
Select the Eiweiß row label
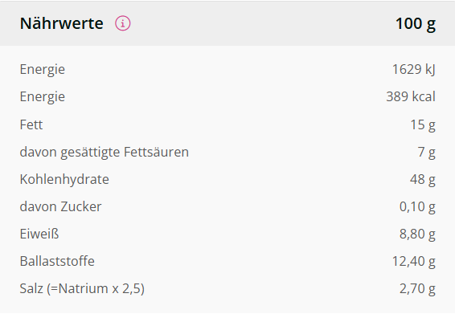39,234
